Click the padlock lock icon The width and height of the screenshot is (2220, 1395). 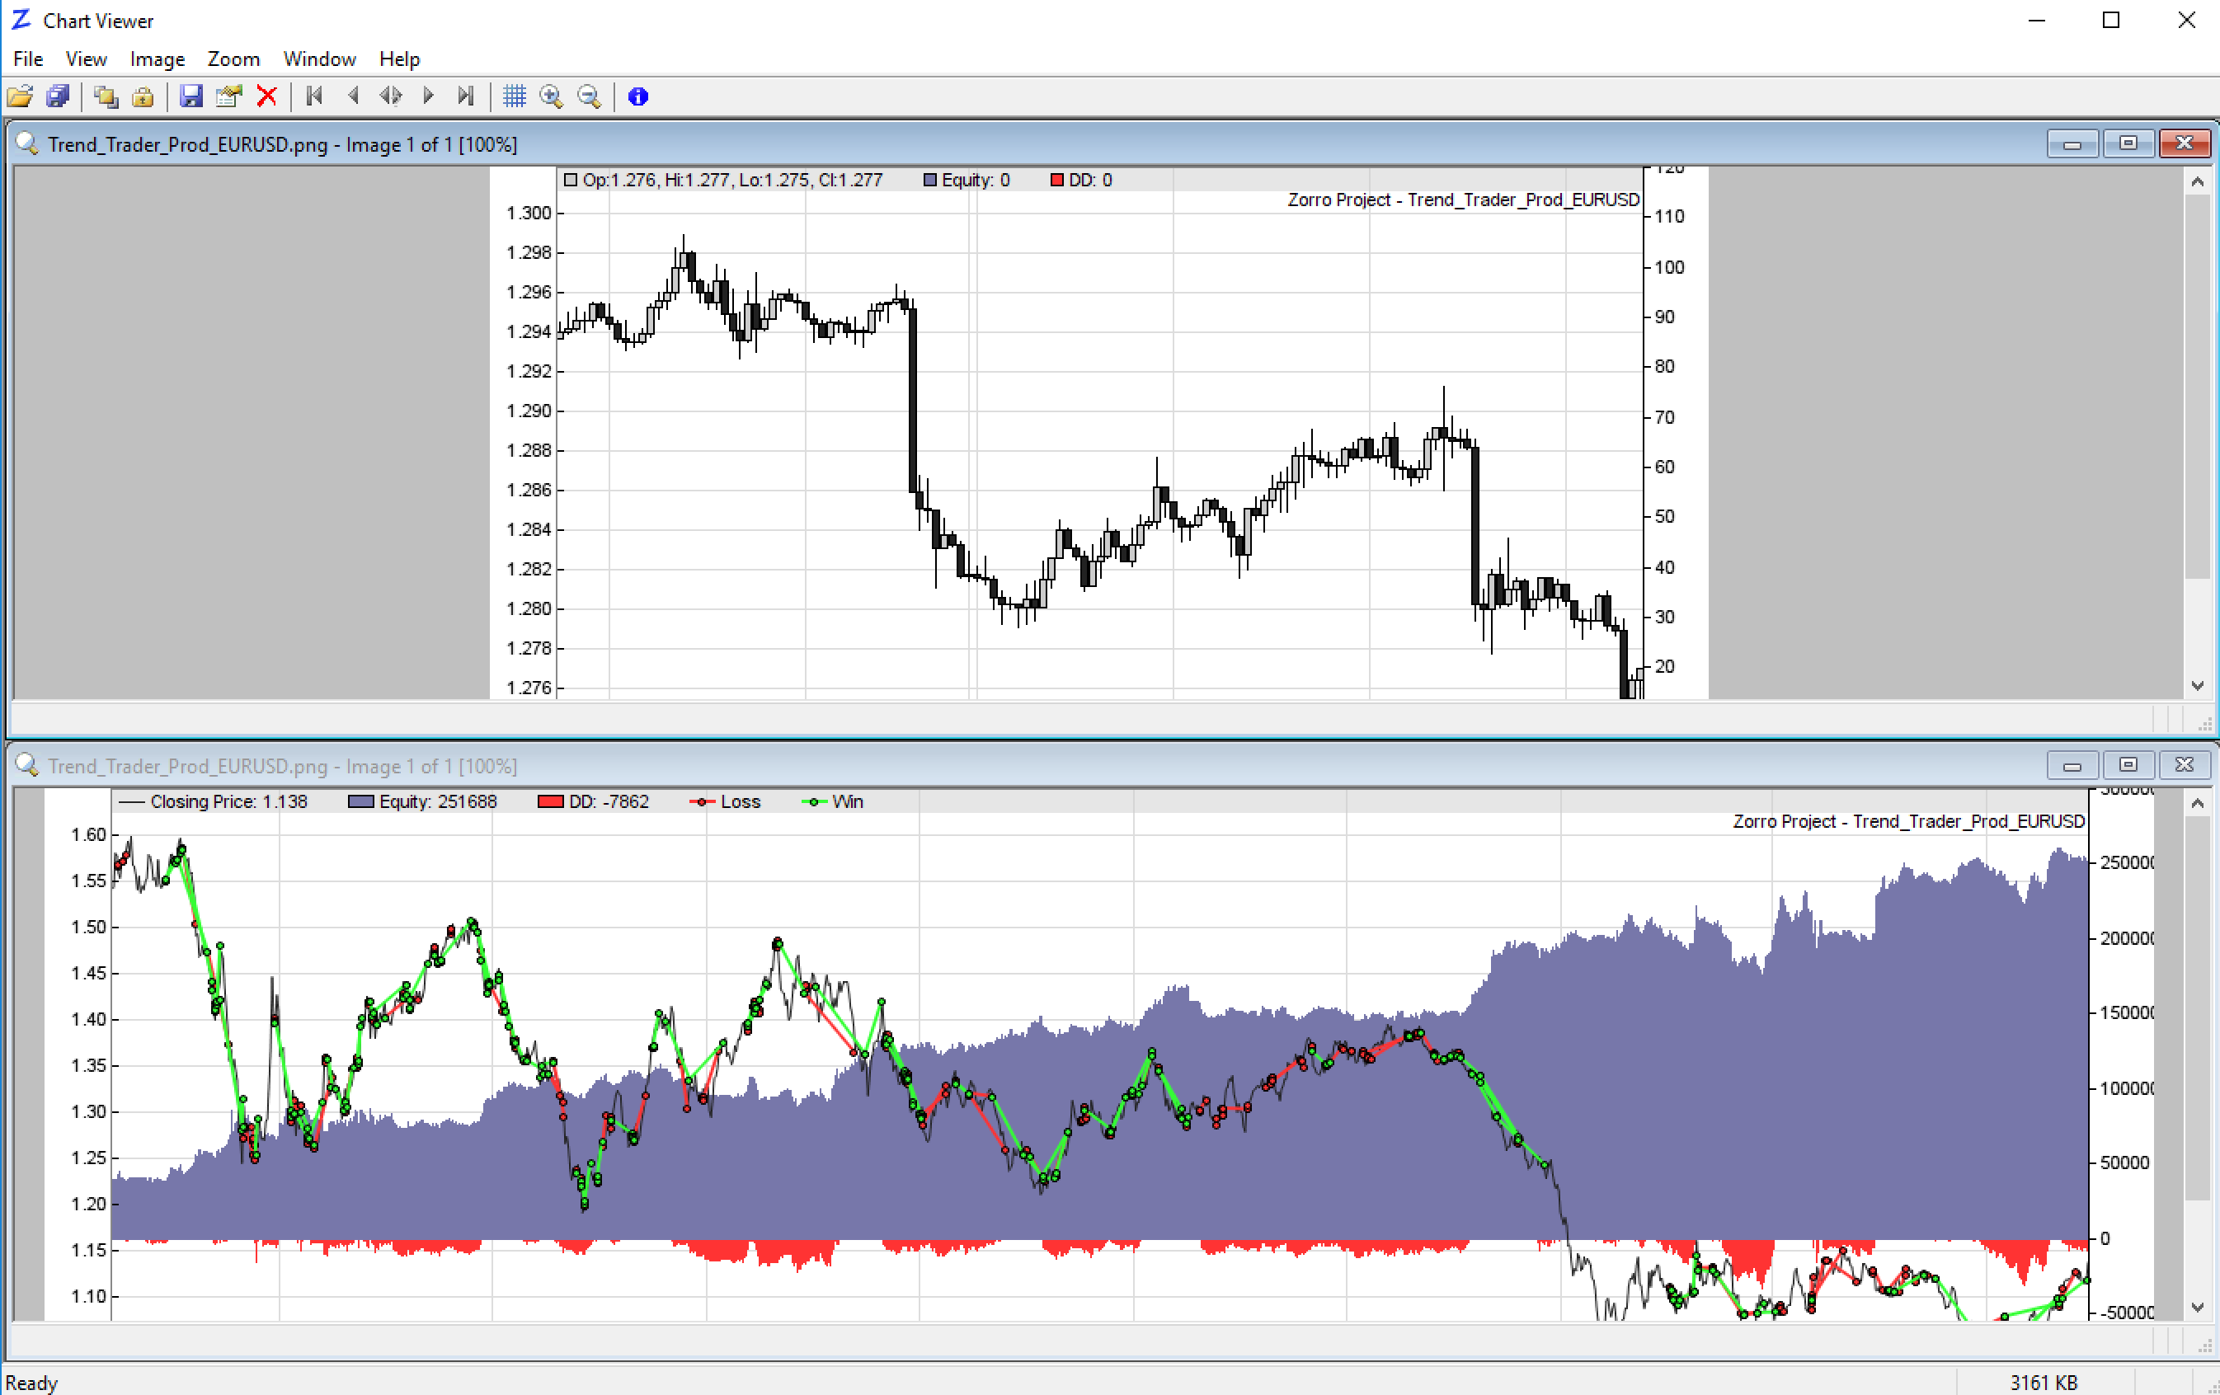[x=143, y=96]
